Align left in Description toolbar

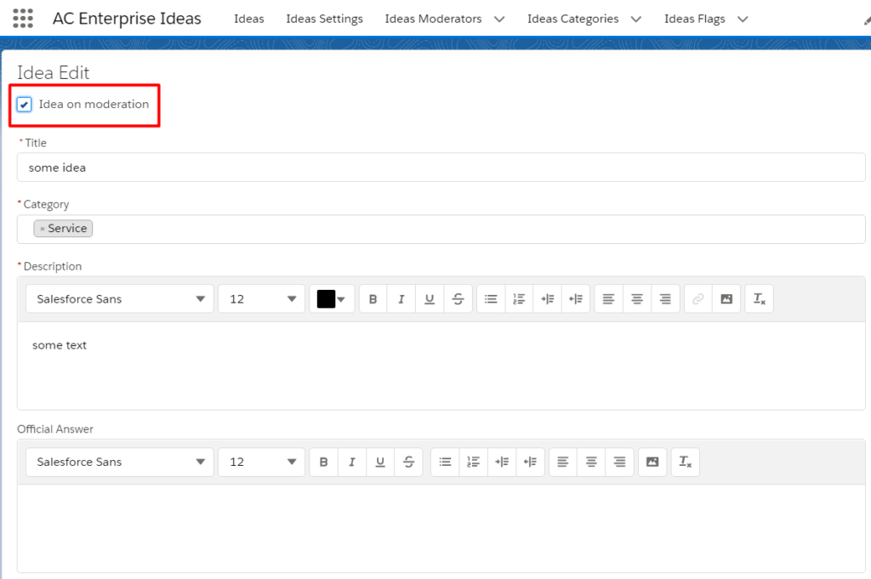609,298
